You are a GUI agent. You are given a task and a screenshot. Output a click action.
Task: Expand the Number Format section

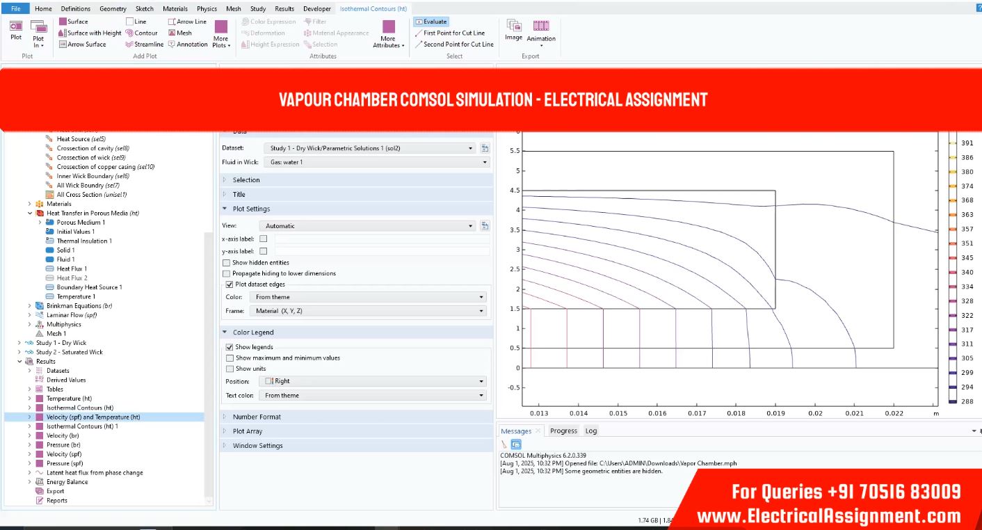(x=257, y=417)
